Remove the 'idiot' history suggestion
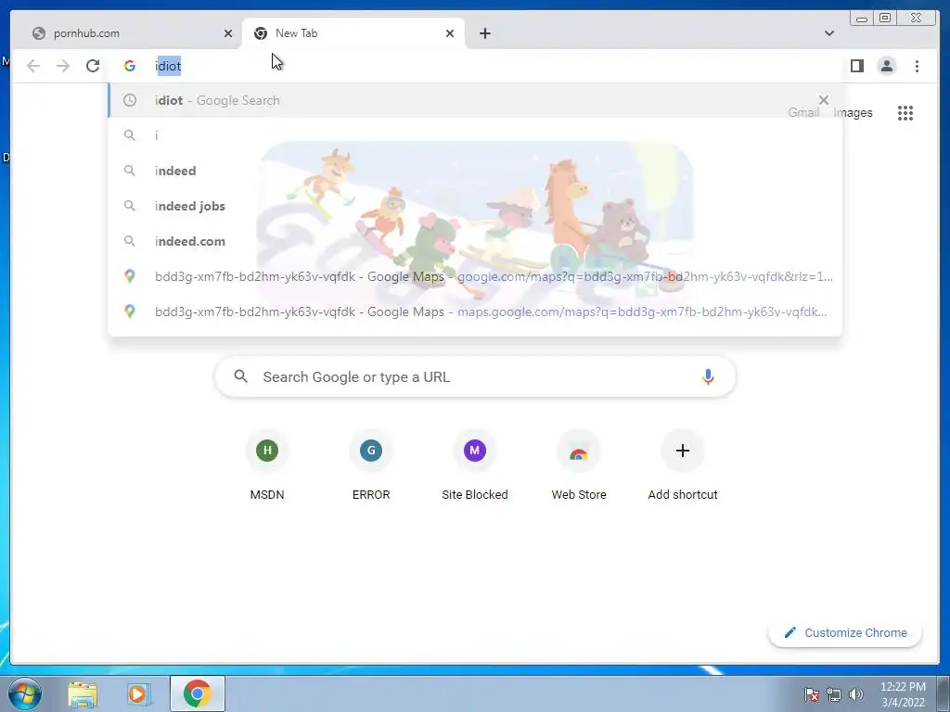Image resolution: width=950 pixels, height=712 pixels. point(824,100)
